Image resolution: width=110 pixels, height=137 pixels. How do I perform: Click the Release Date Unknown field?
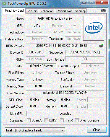[x=37, y=39]
